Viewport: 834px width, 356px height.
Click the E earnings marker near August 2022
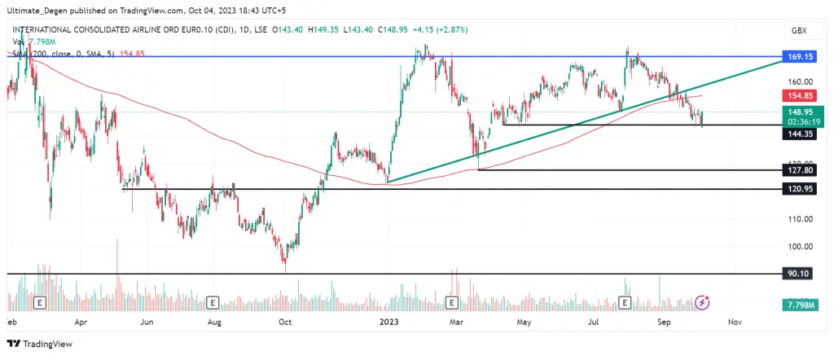point(213,303)
